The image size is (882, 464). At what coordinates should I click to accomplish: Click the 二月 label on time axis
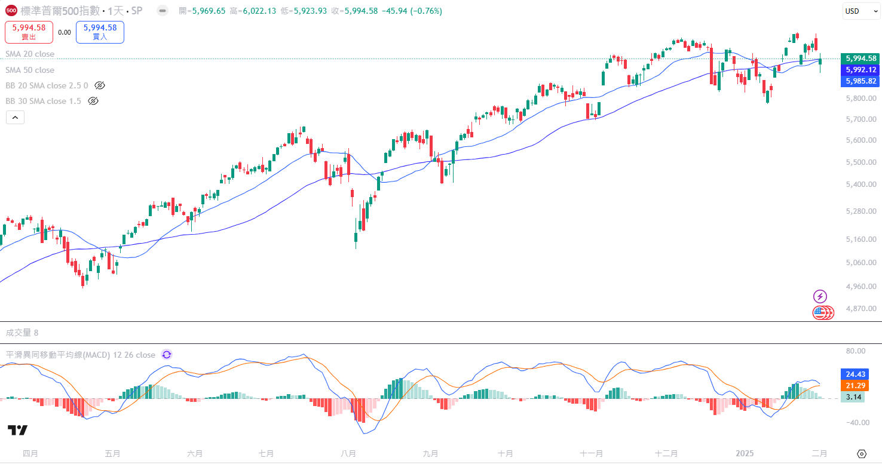coord(820,454)
